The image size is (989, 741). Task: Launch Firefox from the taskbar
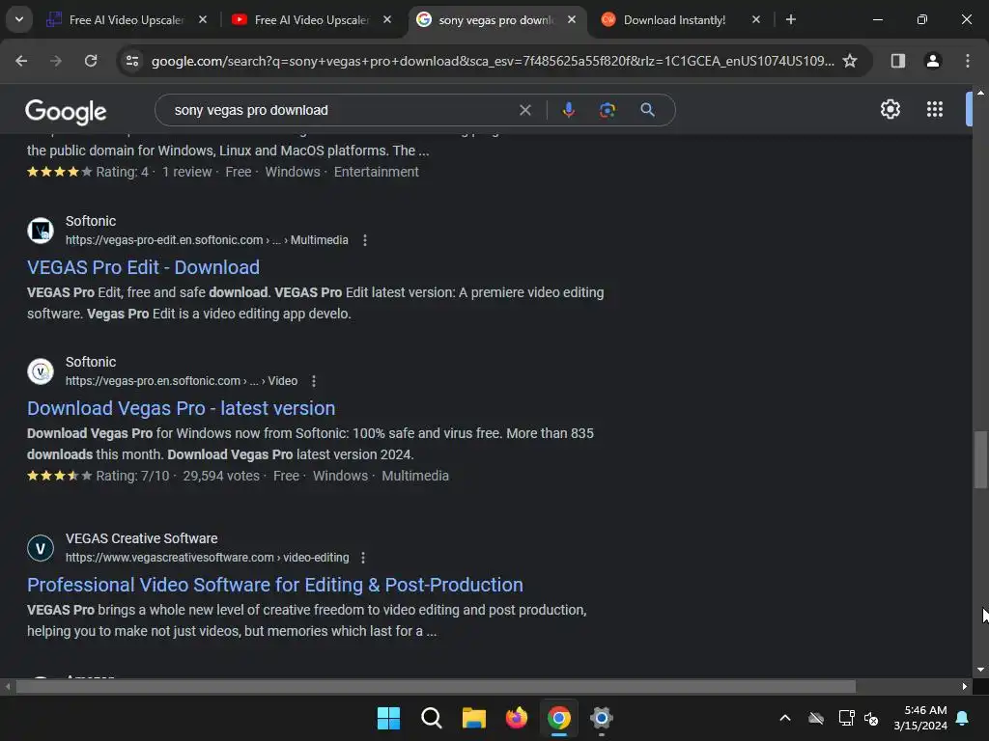pos(517,718)
